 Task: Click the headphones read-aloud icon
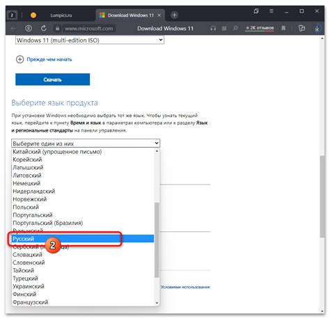(213, 29)
